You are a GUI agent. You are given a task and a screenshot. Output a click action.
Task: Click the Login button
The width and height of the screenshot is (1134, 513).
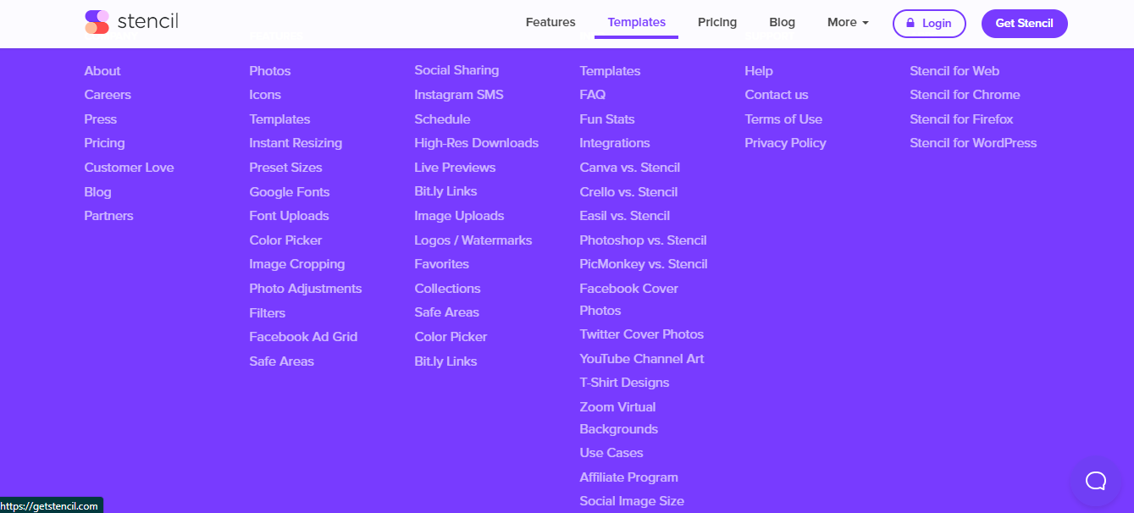pyautogui.click(x=928, y=24)
